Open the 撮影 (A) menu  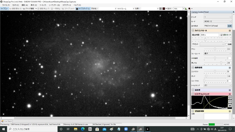point(25,5)
